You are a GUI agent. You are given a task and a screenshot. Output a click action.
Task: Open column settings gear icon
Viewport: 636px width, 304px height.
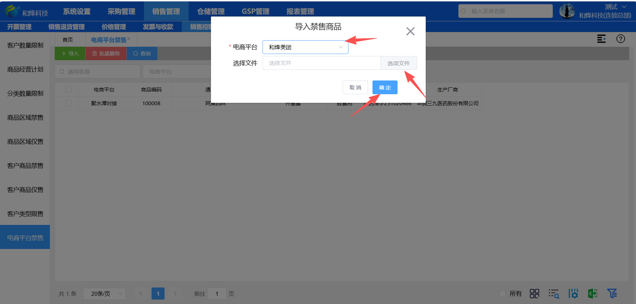573,293
